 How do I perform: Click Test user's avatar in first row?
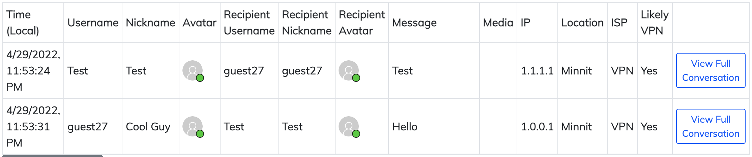tap(193, 70)
